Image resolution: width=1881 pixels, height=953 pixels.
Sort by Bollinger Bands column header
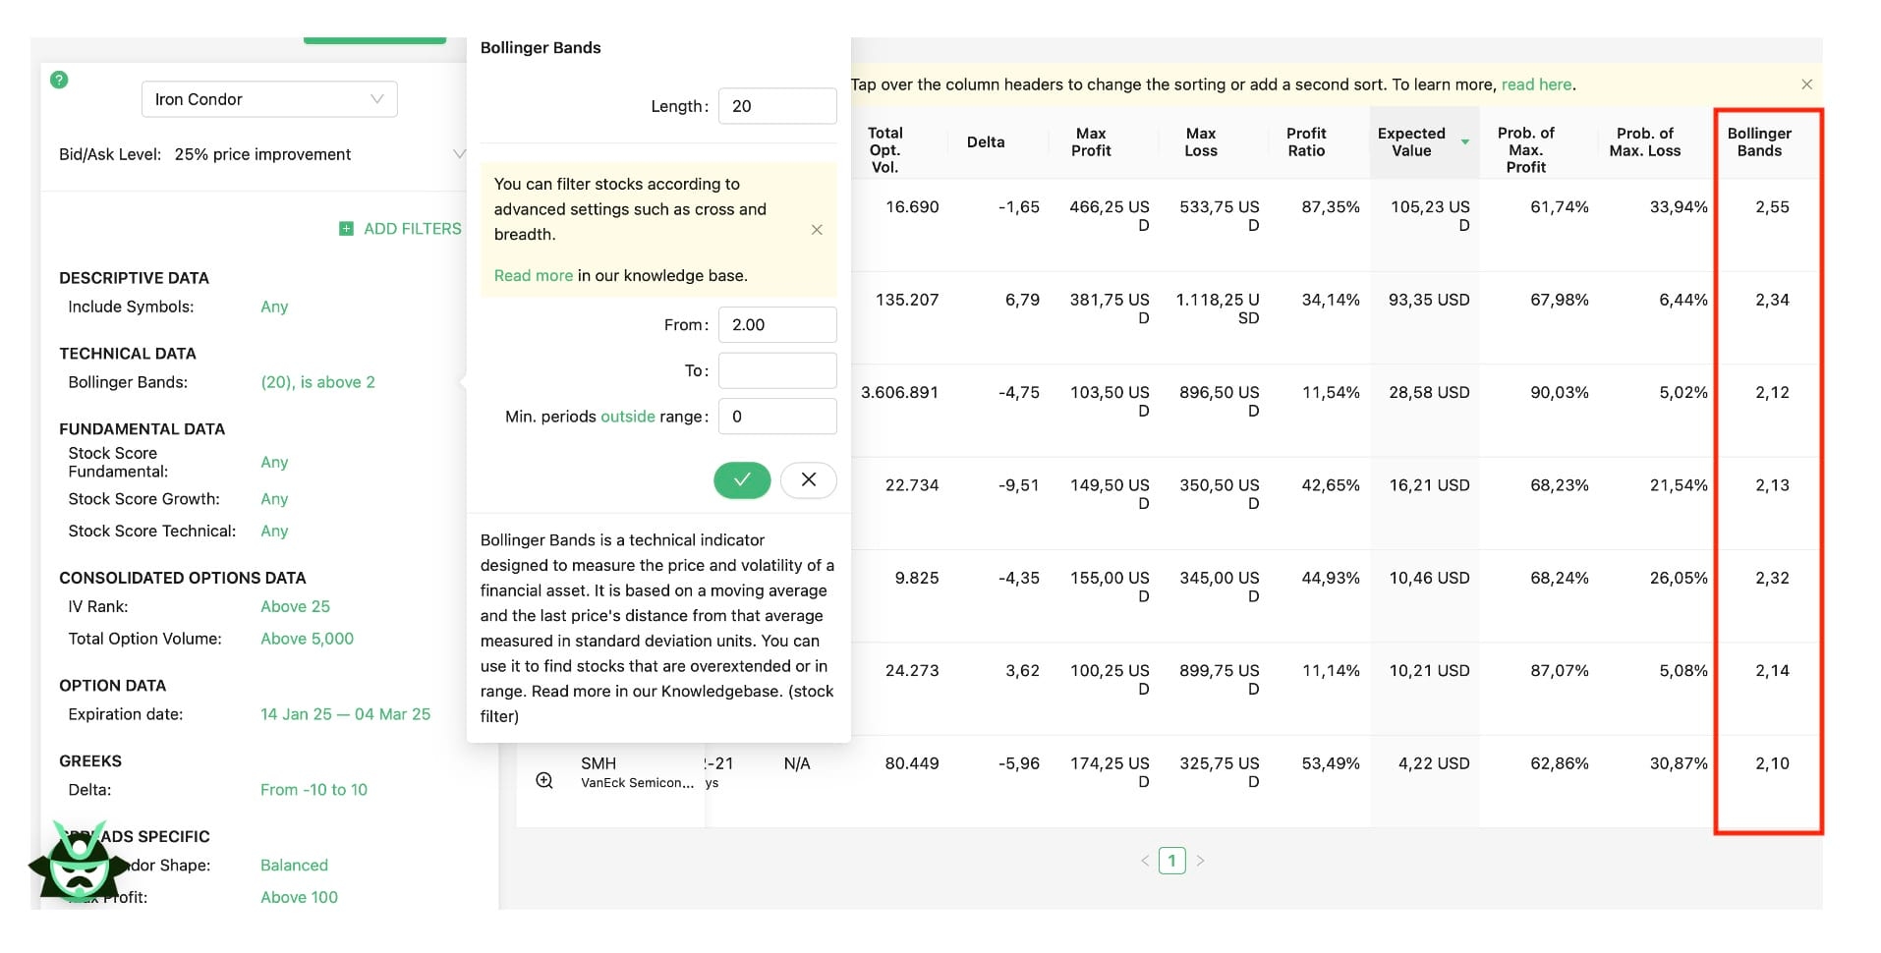pyautogui.click(x=1759, y=142)
